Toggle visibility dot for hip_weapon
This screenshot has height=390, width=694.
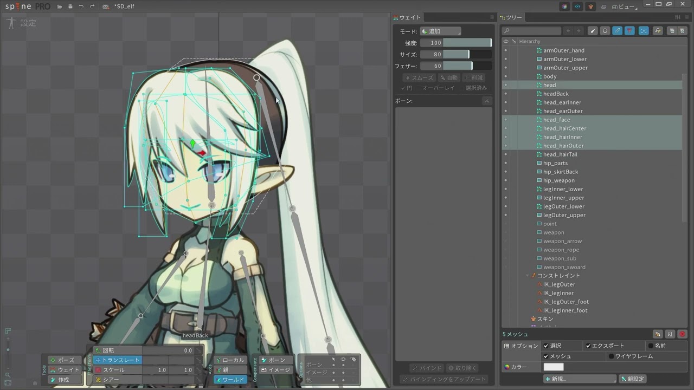(506, 180)
